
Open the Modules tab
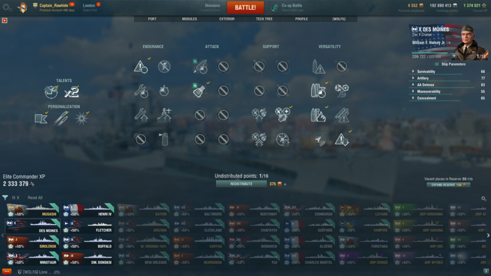(190, 19)
